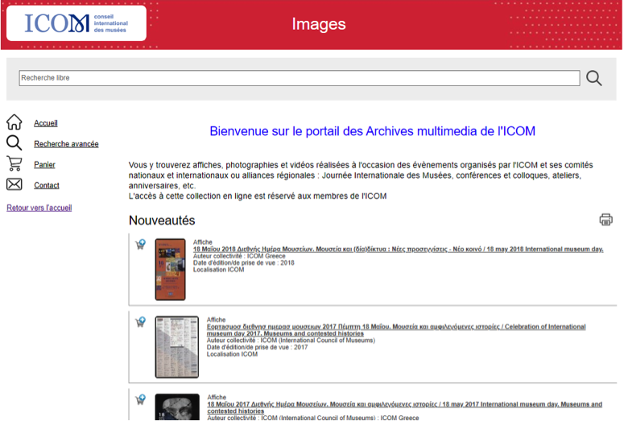Click the magnifying glass search button
Viewport: 624px width, 421px height.
pyautogui.click(x=593, y=78)
